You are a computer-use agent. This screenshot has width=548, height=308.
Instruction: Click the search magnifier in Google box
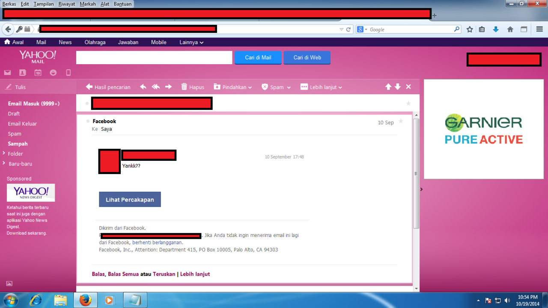(457, 30)
